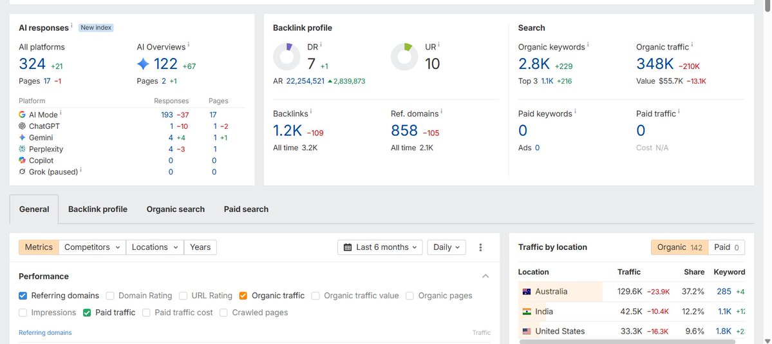Collapse the Performance section chevron
772x344 pixels.
(485, 276)
